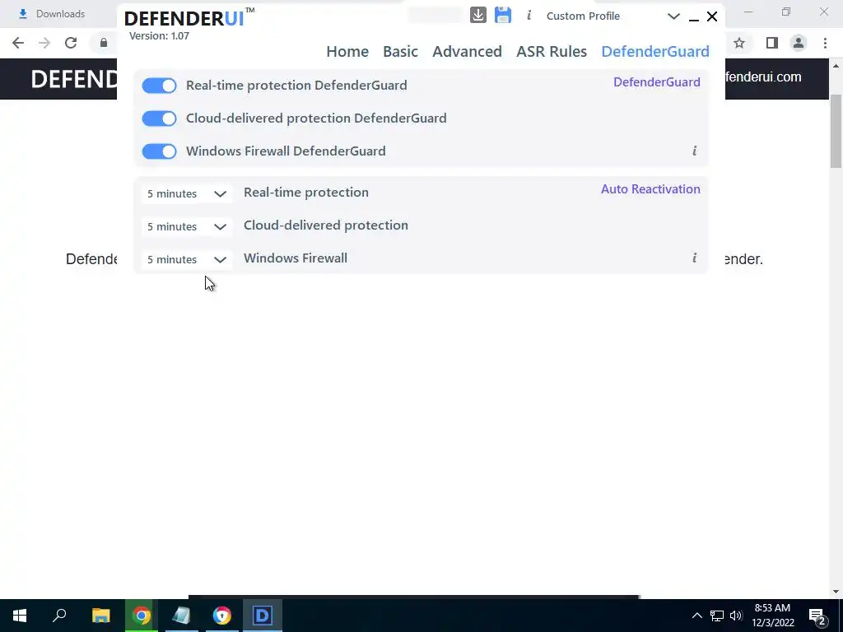Switch to the Home tab

tap(347, 52)
